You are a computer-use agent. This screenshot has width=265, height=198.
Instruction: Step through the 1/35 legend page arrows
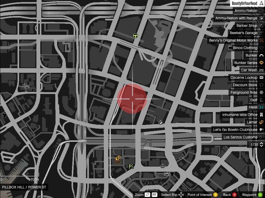point(261,145)
